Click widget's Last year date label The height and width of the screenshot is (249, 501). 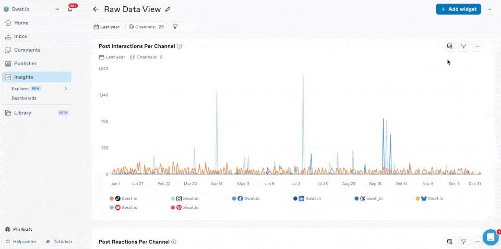coord(112,57)
